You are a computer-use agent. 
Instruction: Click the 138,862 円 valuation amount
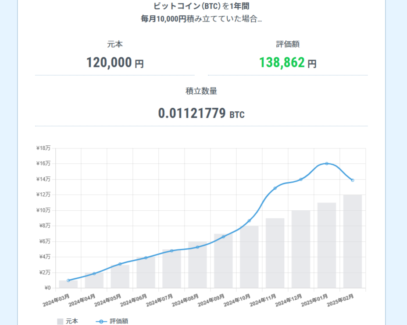pyautogui.click(x=288, y=63)
